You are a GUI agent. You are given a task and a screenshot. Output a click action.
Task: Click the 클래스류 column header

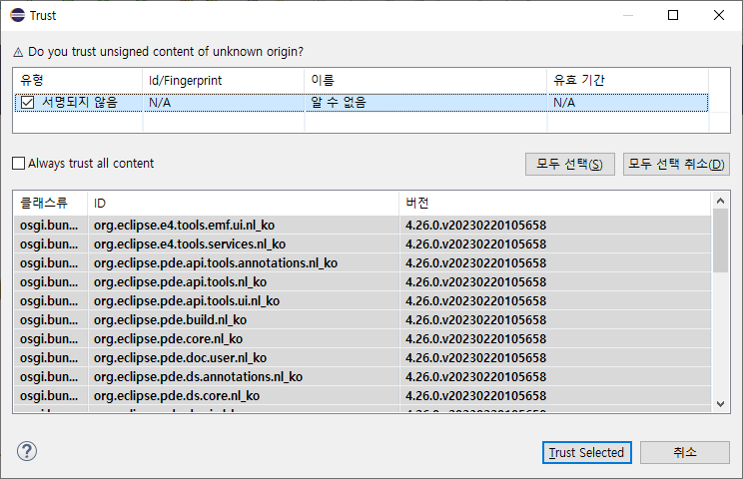(50, 204)
